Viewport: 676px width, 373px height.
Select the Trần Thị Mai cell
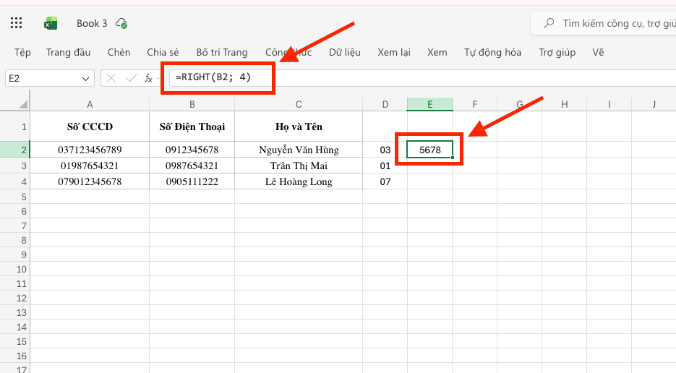tap(299, 166)
